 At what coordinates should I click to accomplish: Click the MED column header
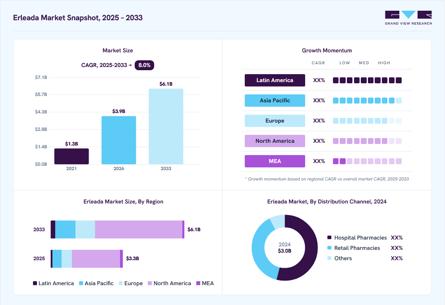click(x=364, y=63)
